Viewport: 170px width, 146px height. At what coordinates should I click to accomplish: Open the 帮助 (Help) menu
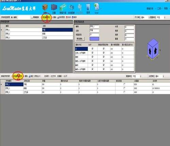tap(166, 8)
